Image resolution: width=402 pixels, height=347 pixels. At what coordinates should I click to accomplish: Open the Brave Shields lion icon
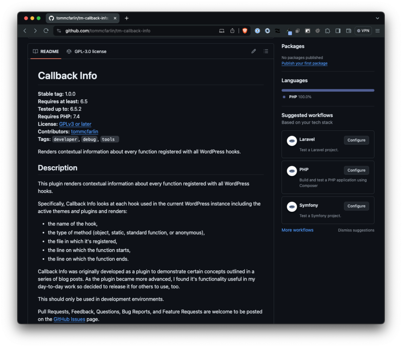(245, 31)
